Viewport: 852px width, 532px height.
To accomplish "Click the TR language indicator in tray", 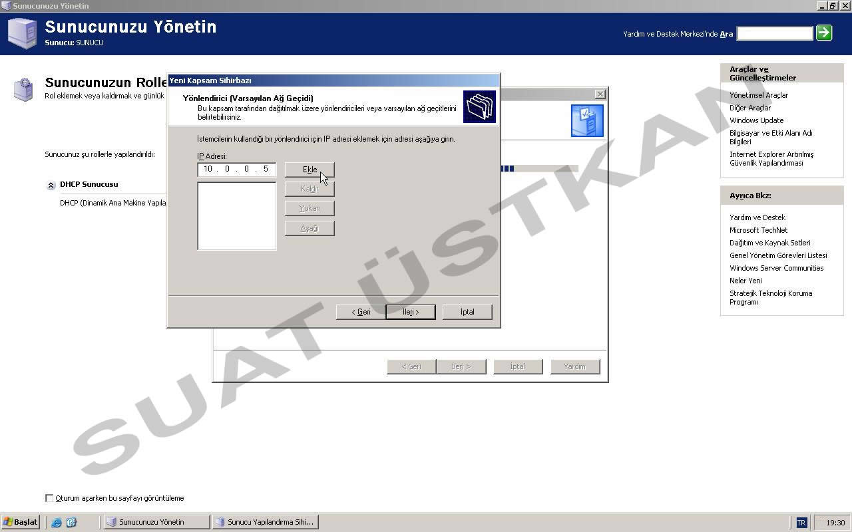I will pyautogui.click(x=801, y=523).
